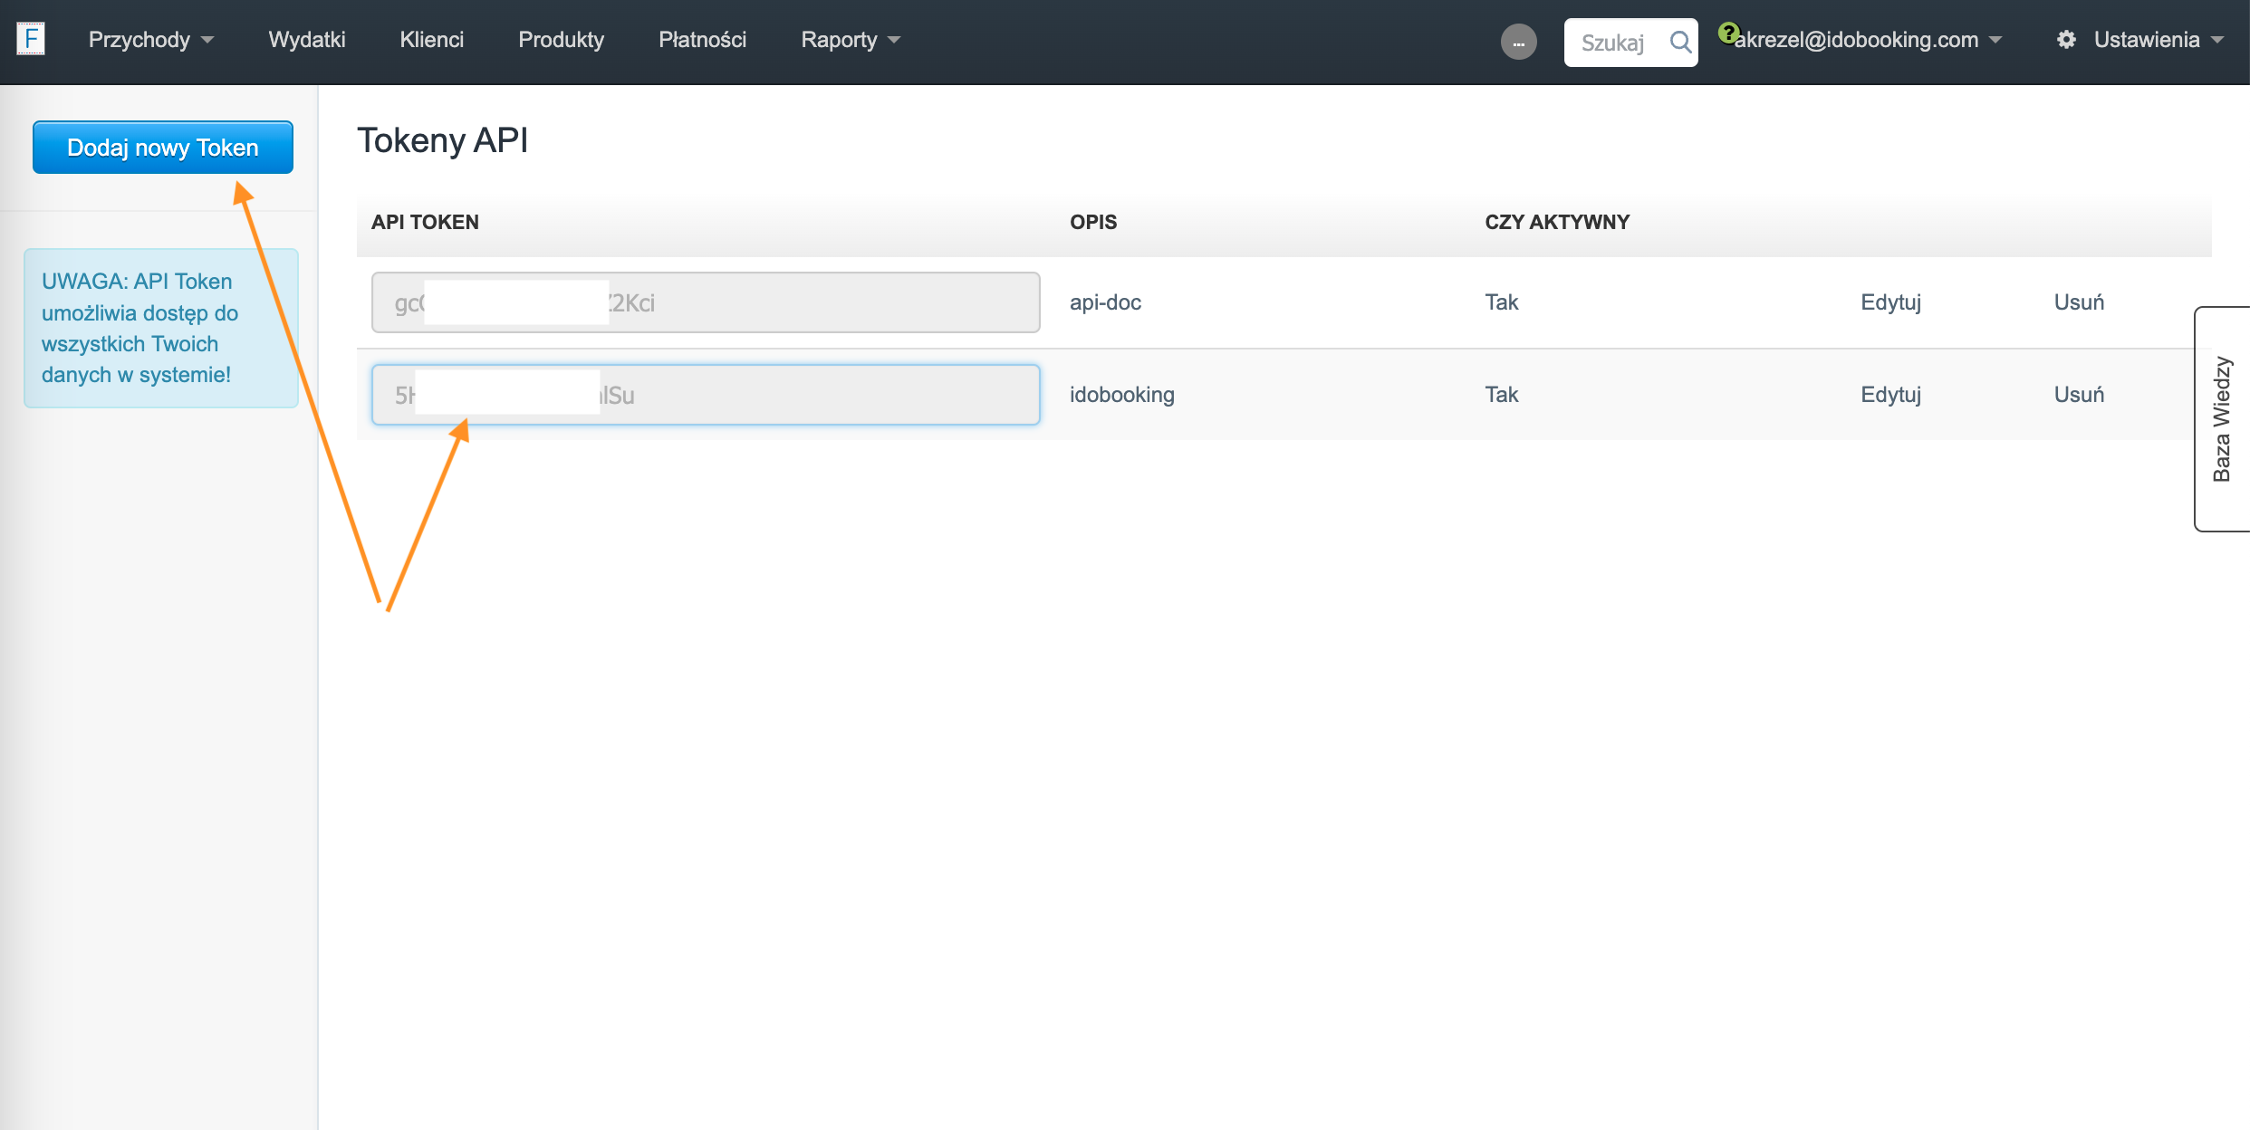
Task: Expand the Przychody dropdown menu
Action: (x=150, y=40)
